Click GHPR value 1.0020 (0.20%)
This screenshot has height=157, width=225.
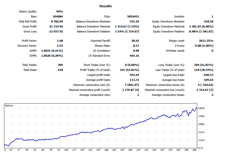coord(52,56)
